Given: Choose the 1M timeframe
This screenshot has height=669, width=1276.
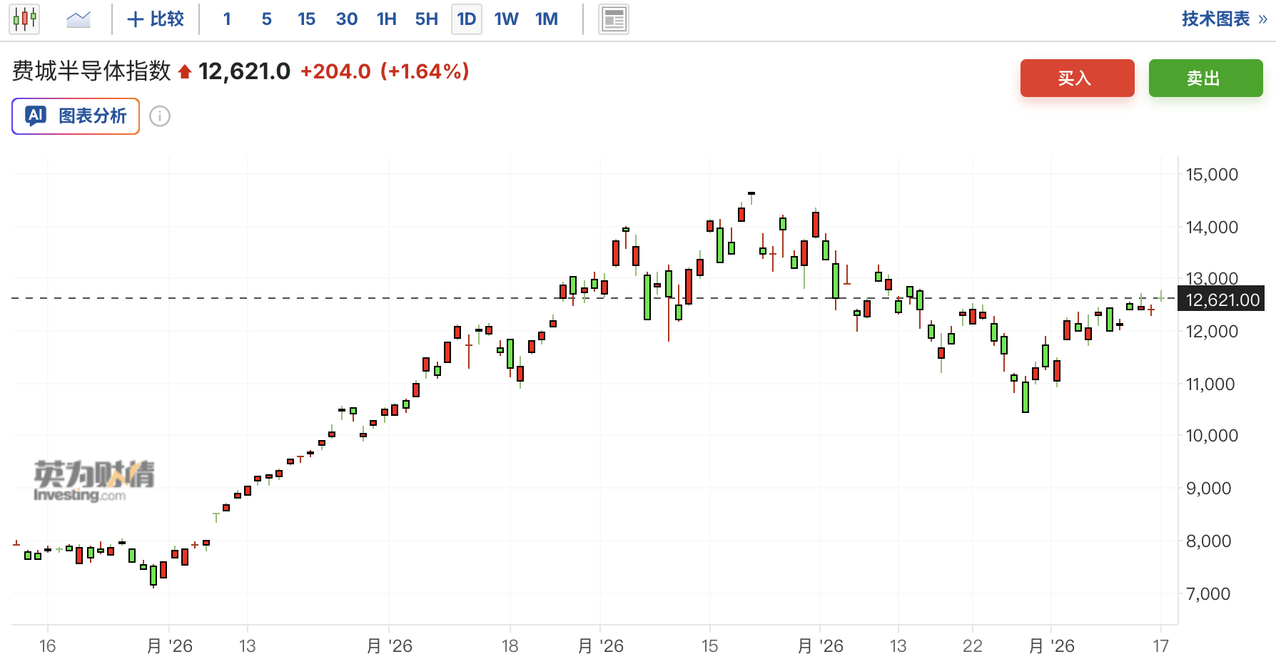Looking at the screenshot, I should coord(547,19).
